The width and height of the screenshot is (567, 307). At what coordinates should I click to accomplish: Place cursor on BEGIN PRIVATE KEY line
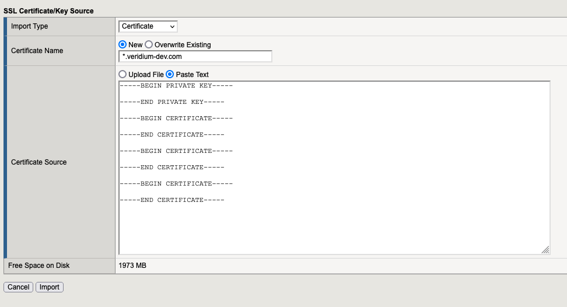[176, 86]
